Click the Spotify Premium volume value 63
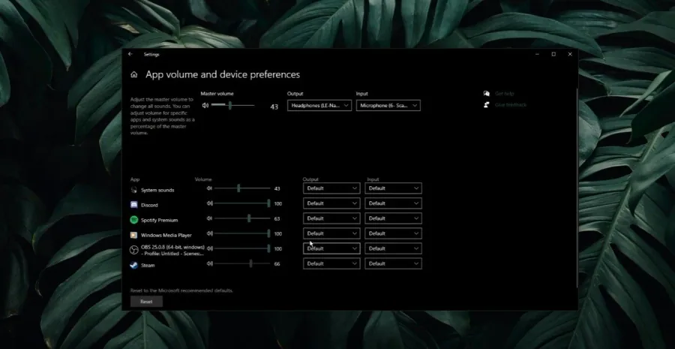This screenshot has height=349, width=675. [x=277, y=219]
